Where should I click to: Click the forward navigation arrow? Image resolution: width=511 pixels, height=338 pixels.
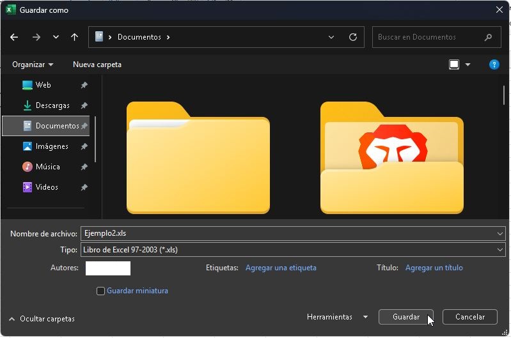click(x=36, y=37)
